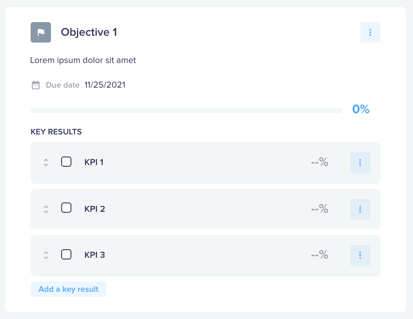The width and height of the screenshot is (413, 319).
Task: Click the Objective 1 title
Action: (89, 32)
